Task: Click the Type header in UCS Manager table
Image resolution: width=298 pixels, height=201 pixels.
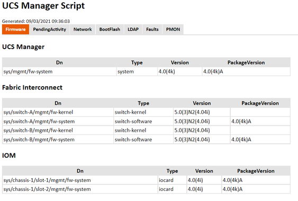Action: 137,62
